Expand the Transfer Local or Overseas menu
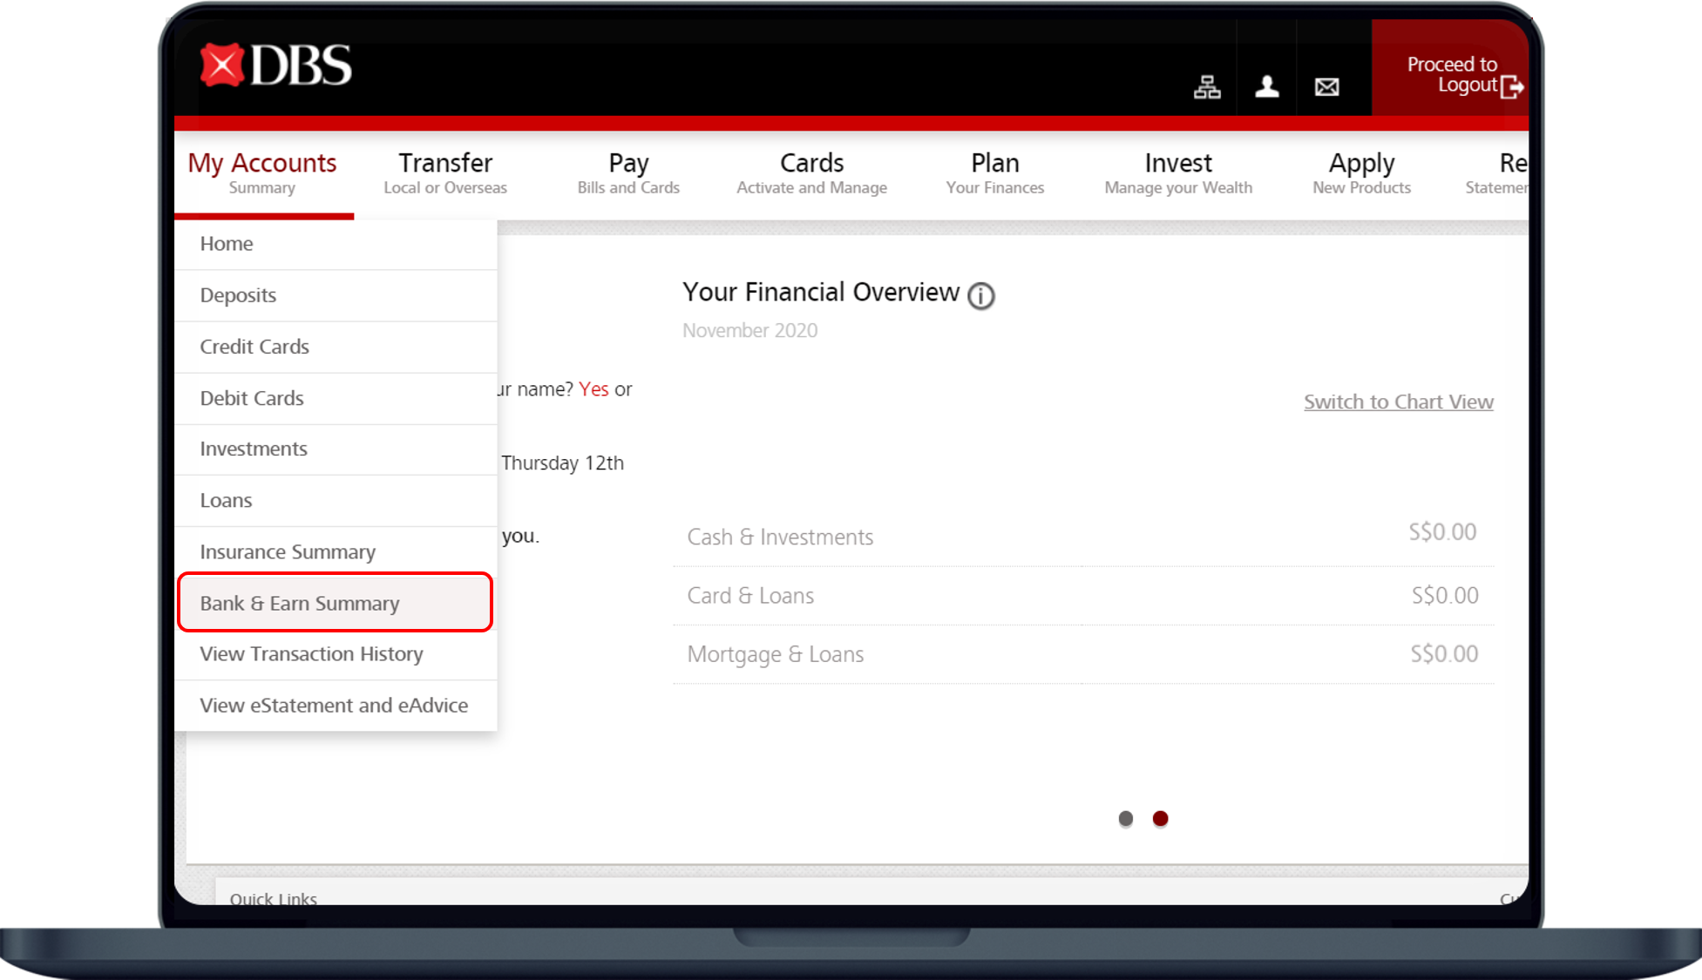Viewport: 1702px width, 980px height. [444, 172]
